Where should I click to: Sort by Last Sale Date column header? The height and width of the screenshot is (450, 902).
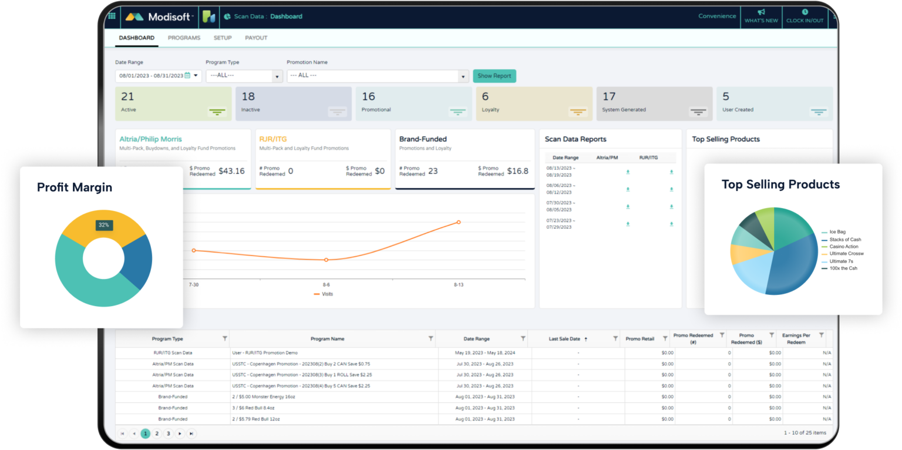(564, 339)
